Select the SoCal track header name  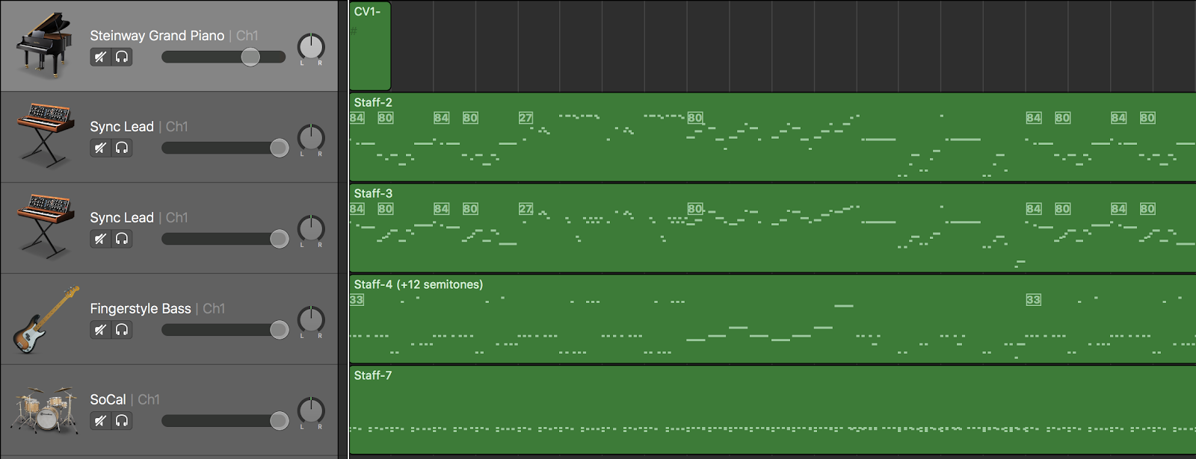(x=108, y=399)
